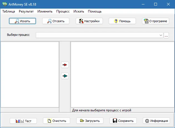Click the Очистить clear button
Image resolution: width=175 pixels, height=128 pixels.
[57, 121]
